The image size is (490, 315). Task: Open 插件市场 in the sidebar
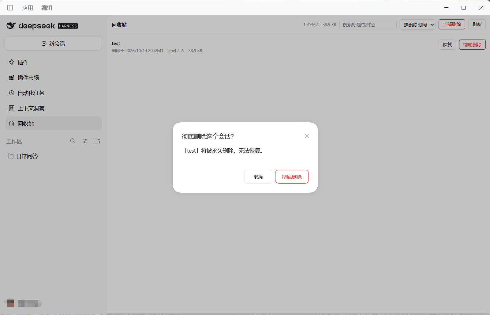(x=54, y=78)
